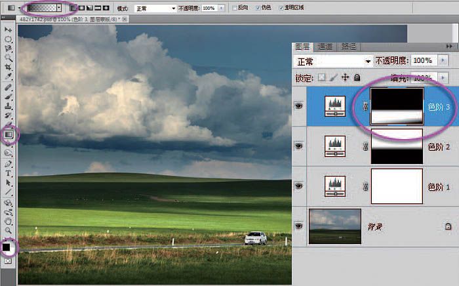The height and width of the screenshot is (286, 459).
Task: Select the 色阶 3 layer mask thumbnail
Action: click(397, 106)
